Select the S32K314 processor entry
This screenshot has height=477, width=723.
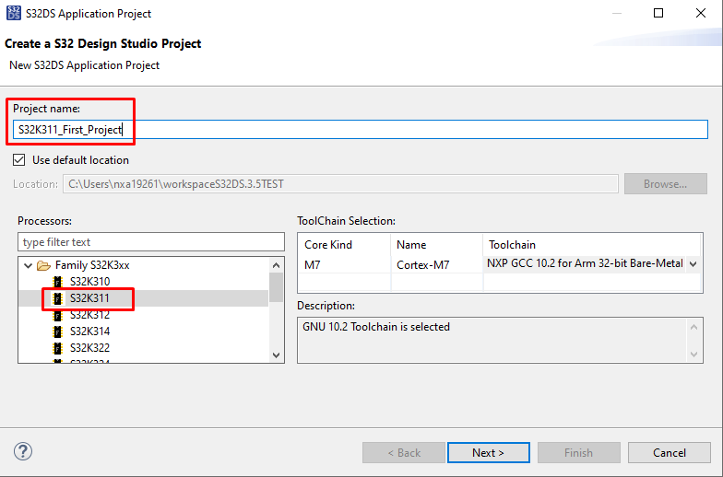point(89,332)
